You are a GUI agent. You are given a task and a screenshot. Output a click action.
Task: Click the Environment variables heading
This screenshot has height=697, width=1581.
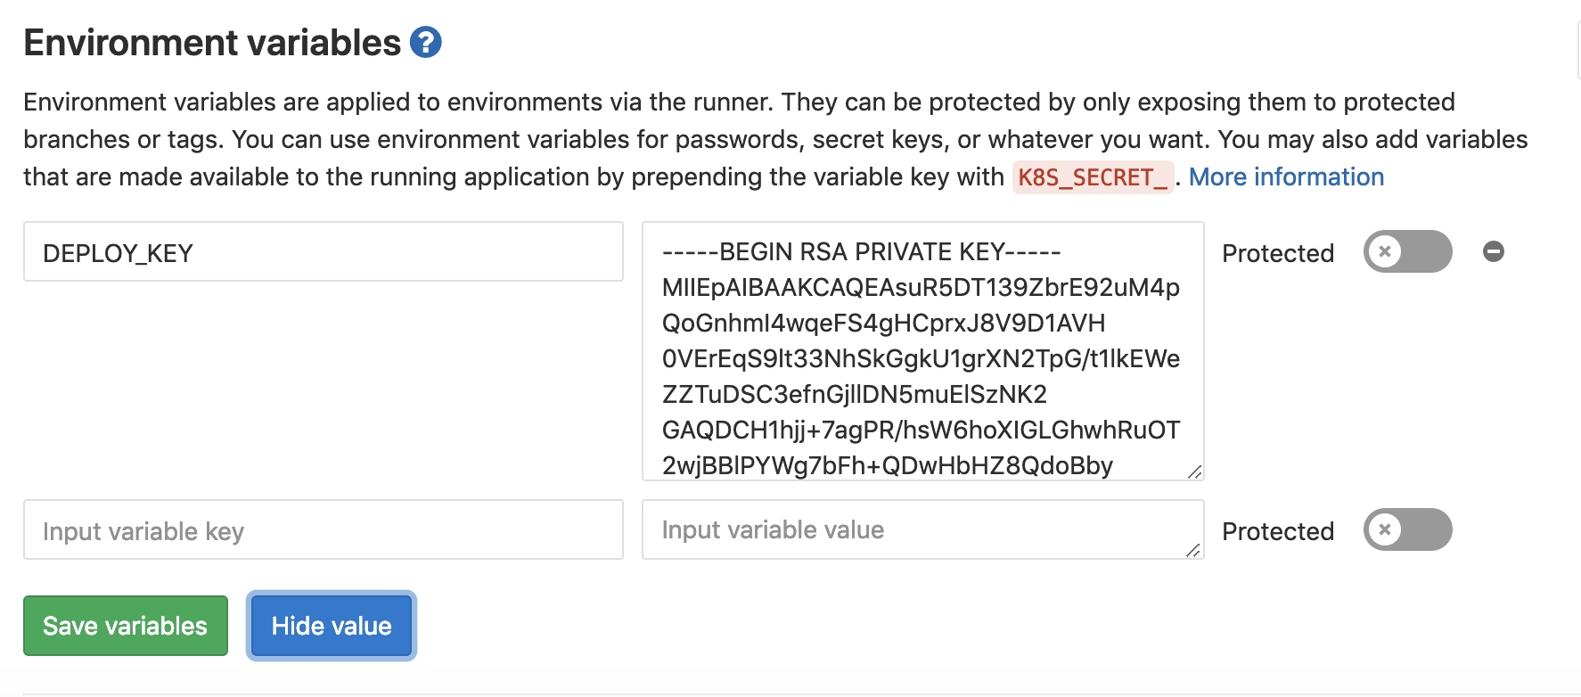pos(212,43)
